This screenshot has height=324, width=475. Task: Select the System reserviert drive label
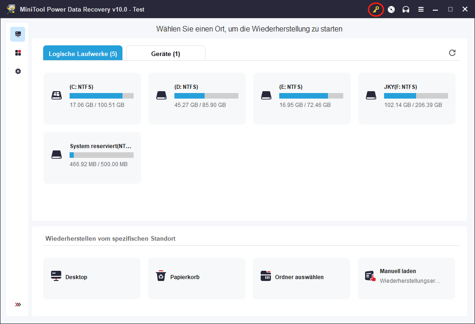(x=101, y=146)
